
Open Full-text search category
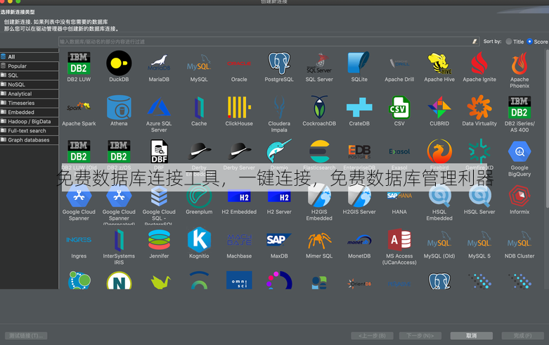tap(30, 131)
